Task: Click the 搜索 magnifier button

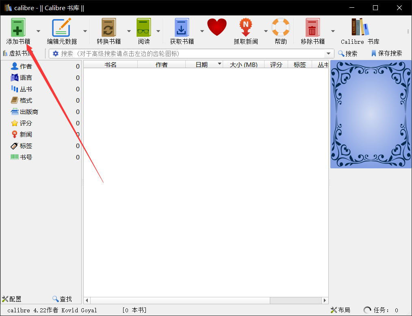Action: [348, 54]
